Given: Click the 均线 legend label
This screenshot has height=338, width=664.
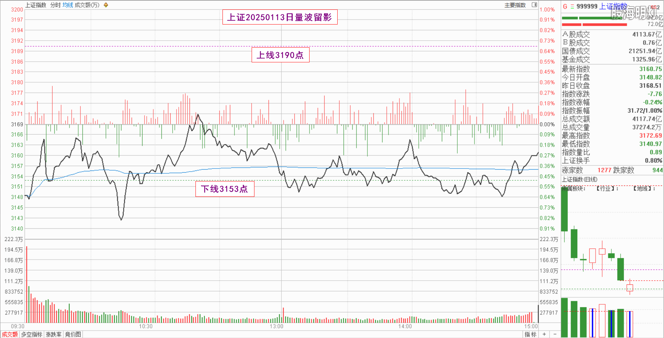Looking at the screenshot, I should click(x=68, y=5).
